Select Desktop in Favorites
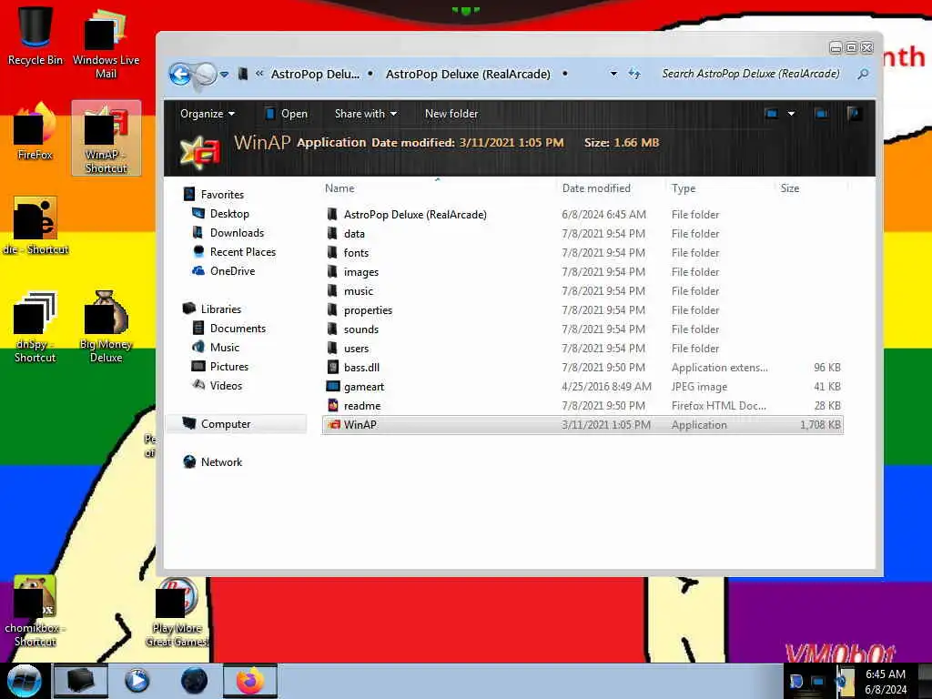932x699 pixels. pos(229,213)
